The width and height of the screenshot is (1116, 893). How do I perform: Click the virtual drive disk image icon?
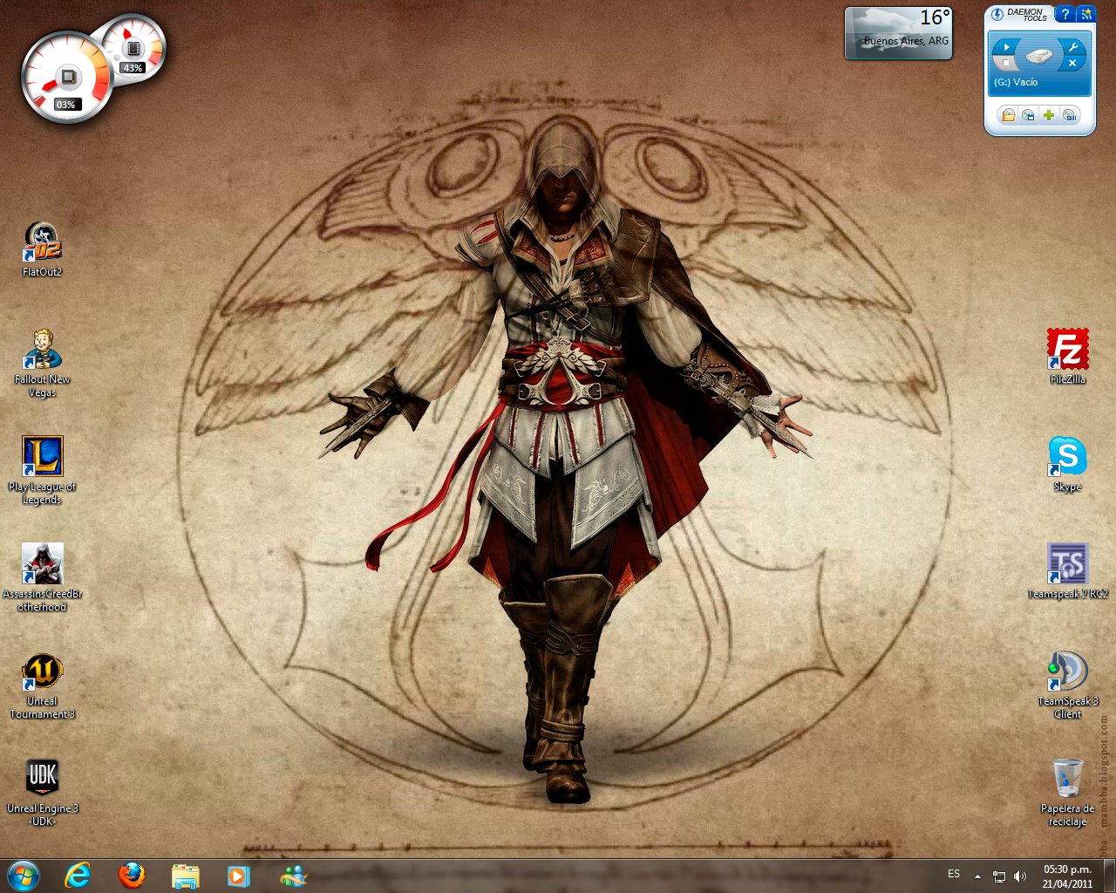(1039, 56)
